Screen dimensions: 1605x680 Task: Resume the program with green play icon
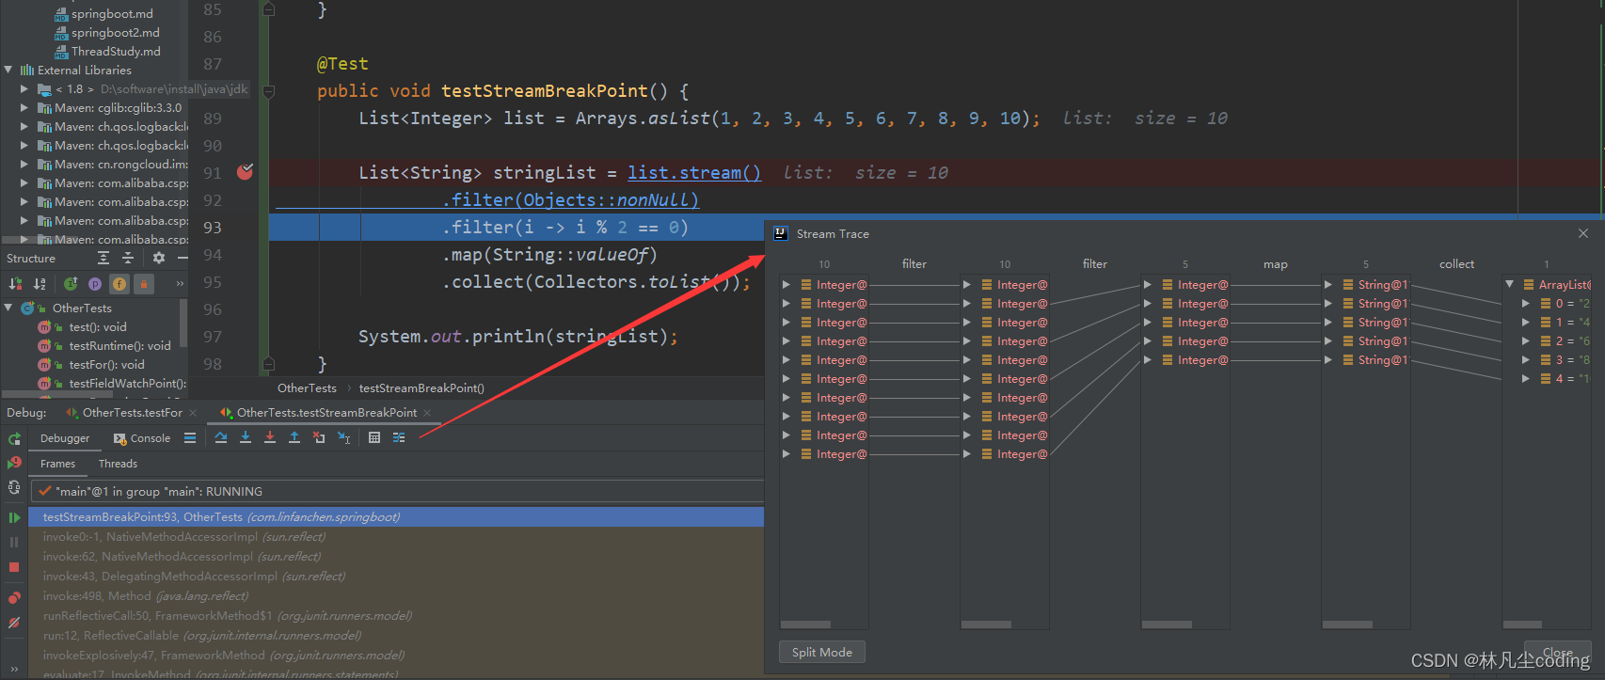14,517
